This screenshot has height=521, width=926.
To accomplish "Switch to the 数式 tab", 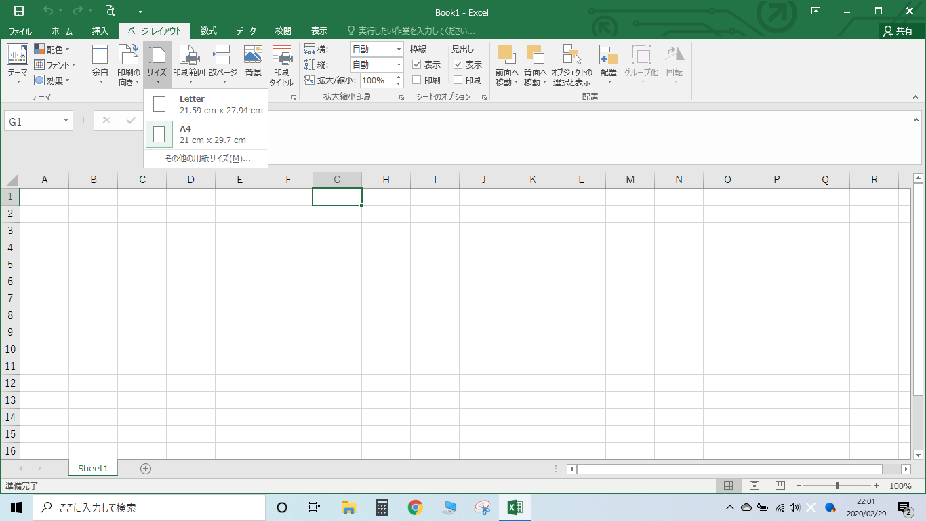I will pyautogui.click(x=209, y=31).
